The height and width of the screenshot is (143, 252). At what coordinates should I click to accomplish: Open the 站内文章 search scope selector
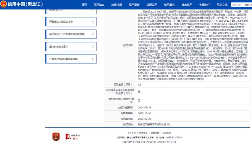click(x=237, y=5)
